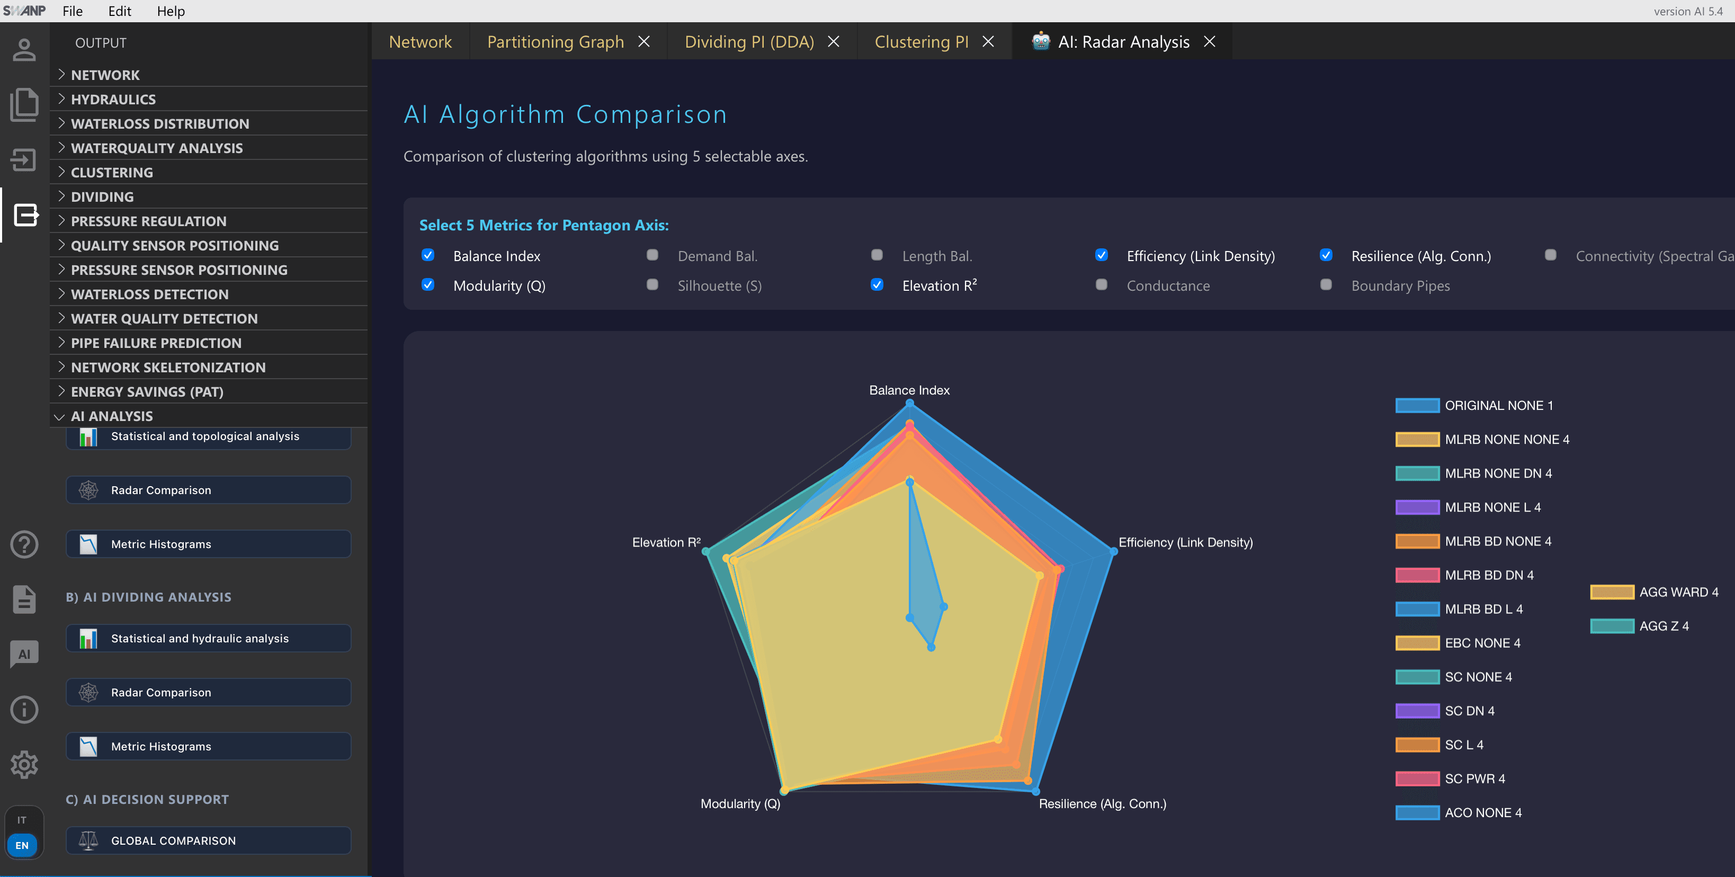The width and height of the screenshot is (1735, 877).
Task: Click the import arrow sidebar icon
Action: click(x=24, y=159)
